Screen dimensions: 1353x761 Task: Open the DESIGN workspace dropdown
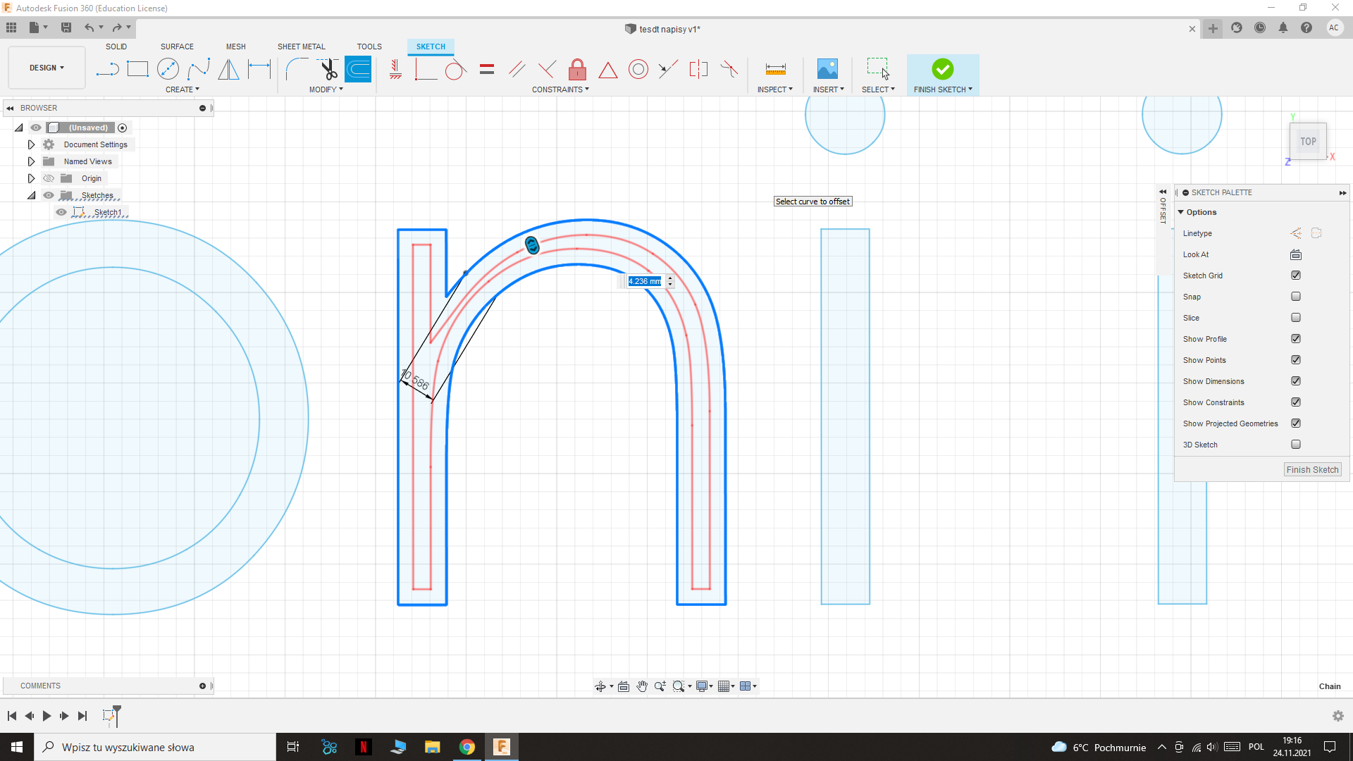pyautogui.click(x=47, y=68)
